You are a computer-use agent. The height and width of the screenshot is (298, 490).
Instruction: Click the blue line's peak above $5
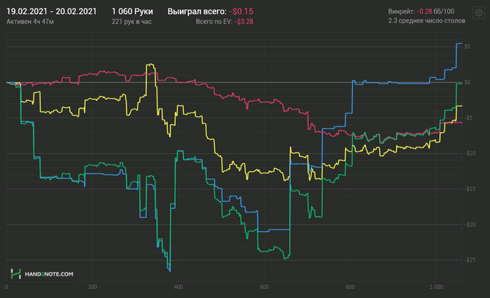tap(459, 43)
